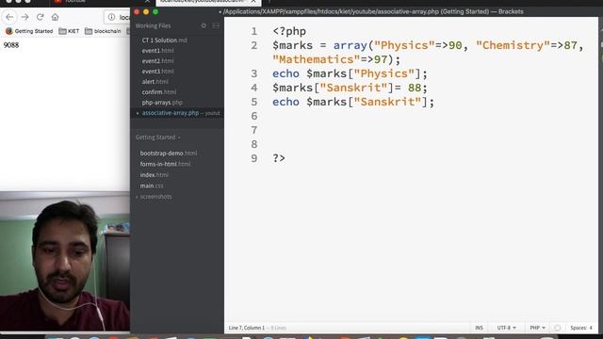603x339 pixels.
Task: Open main.css in project tree
Action: (152, 186)
